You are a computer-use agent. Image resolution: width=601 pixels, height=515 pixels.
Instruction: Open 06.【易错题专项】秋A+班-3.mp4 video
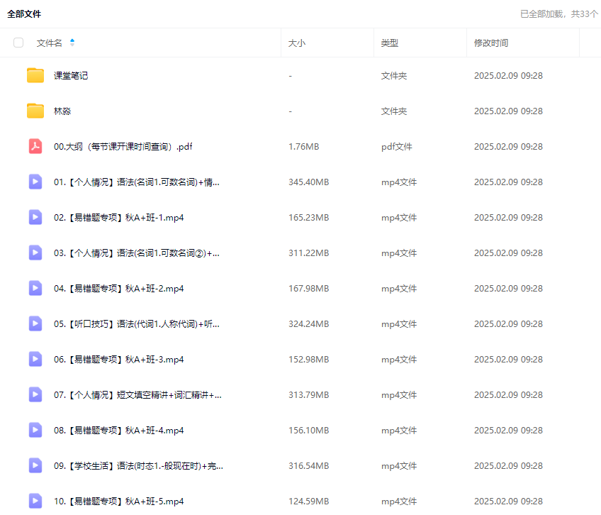coord(118,360)
